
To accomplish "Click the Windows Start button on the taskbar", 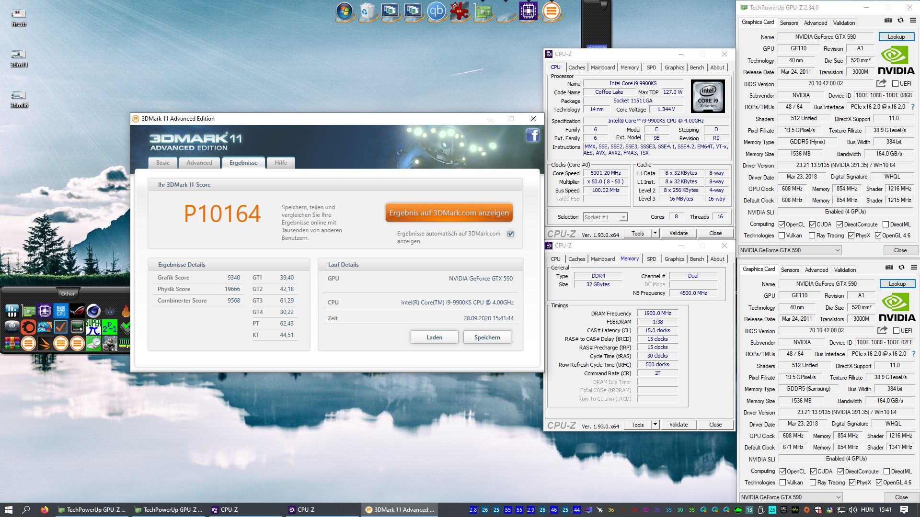I will 8,510.
